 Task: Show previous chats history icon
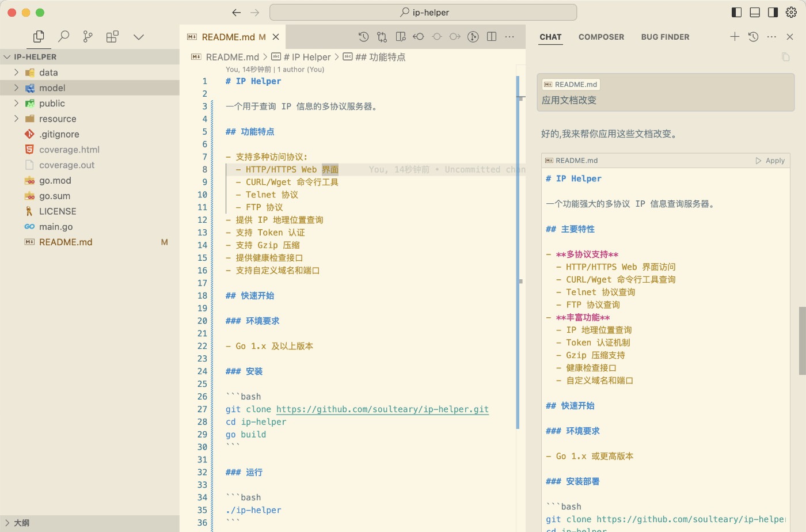(753, 37)
